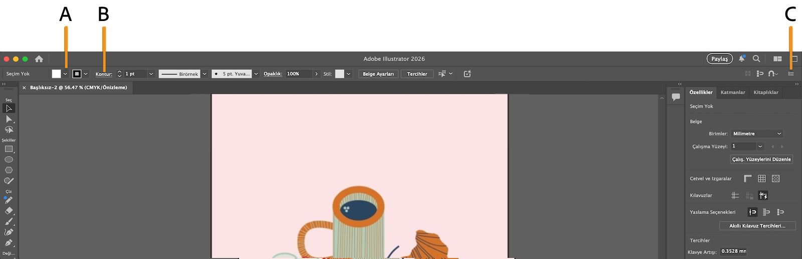Toggle grid visibility icon

click(x=762, y=178)
